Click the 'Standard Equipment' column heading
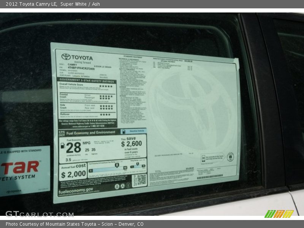This screenshot has height=228, width=304. (x=133, y=57)
